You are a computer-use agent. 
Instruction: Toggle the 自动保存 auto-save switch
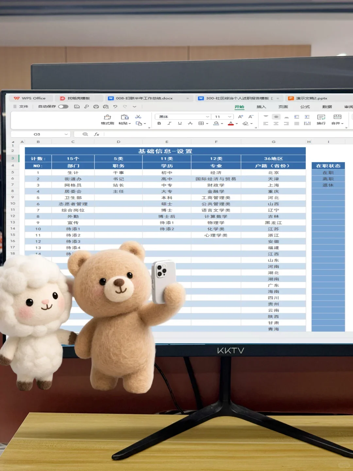(63, 107)
